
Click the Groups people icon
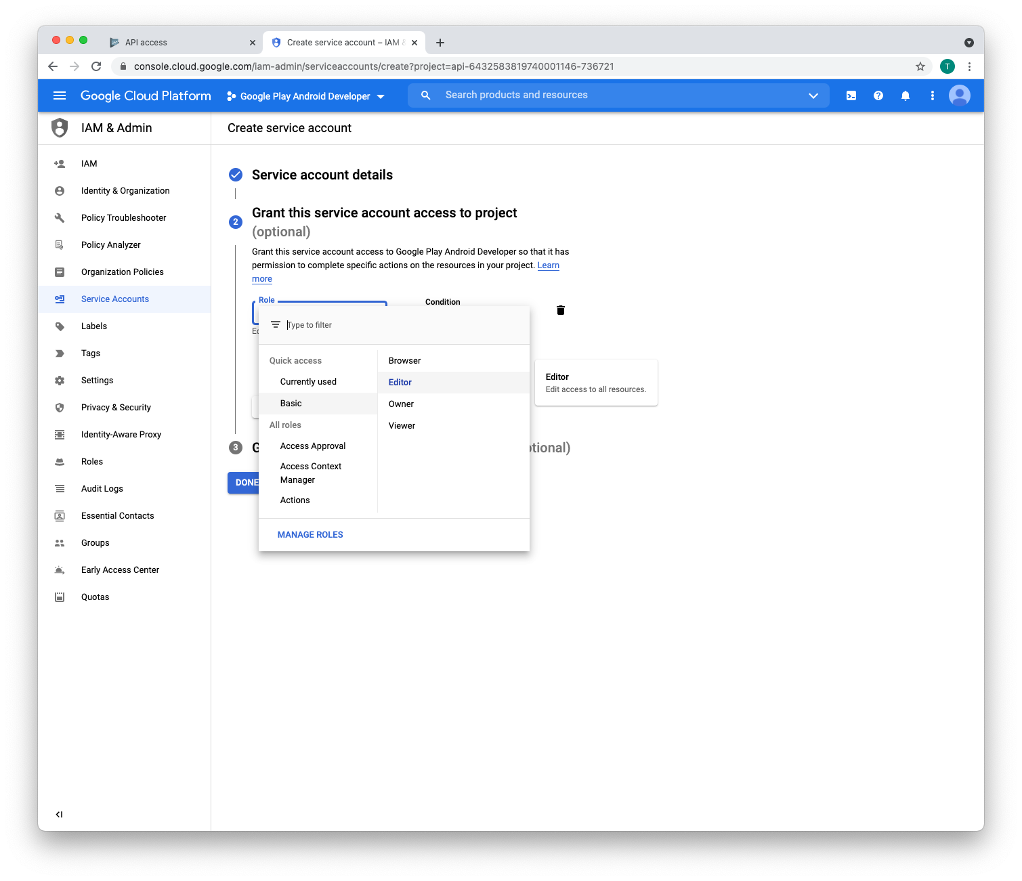[x=60, y=542]
